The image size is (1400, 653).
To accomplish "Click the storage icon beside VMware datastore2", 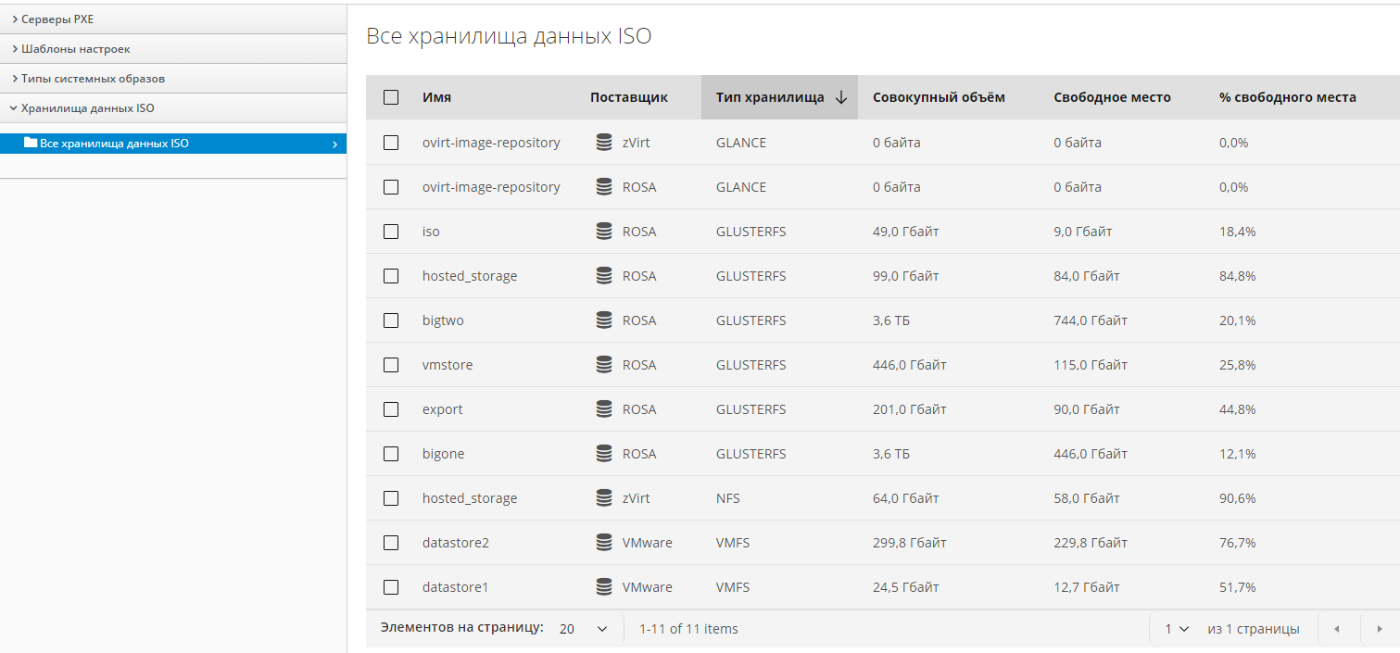I will (x=604, y=543).
